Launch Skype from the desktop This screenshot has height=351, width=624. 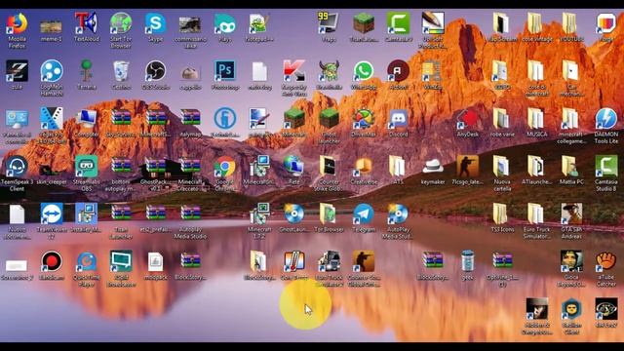pyautogui.click(x=155, y=23)
